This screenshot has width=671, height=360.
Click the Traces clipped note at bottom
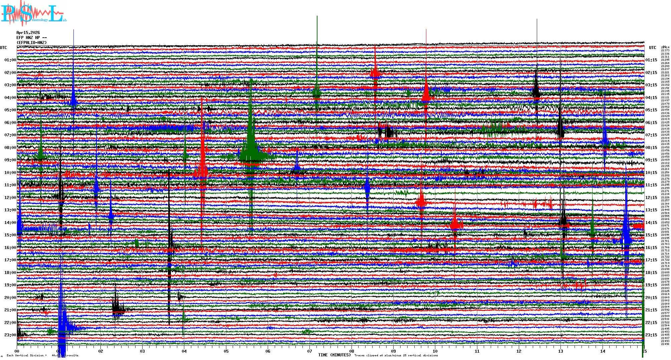(396, 355)
